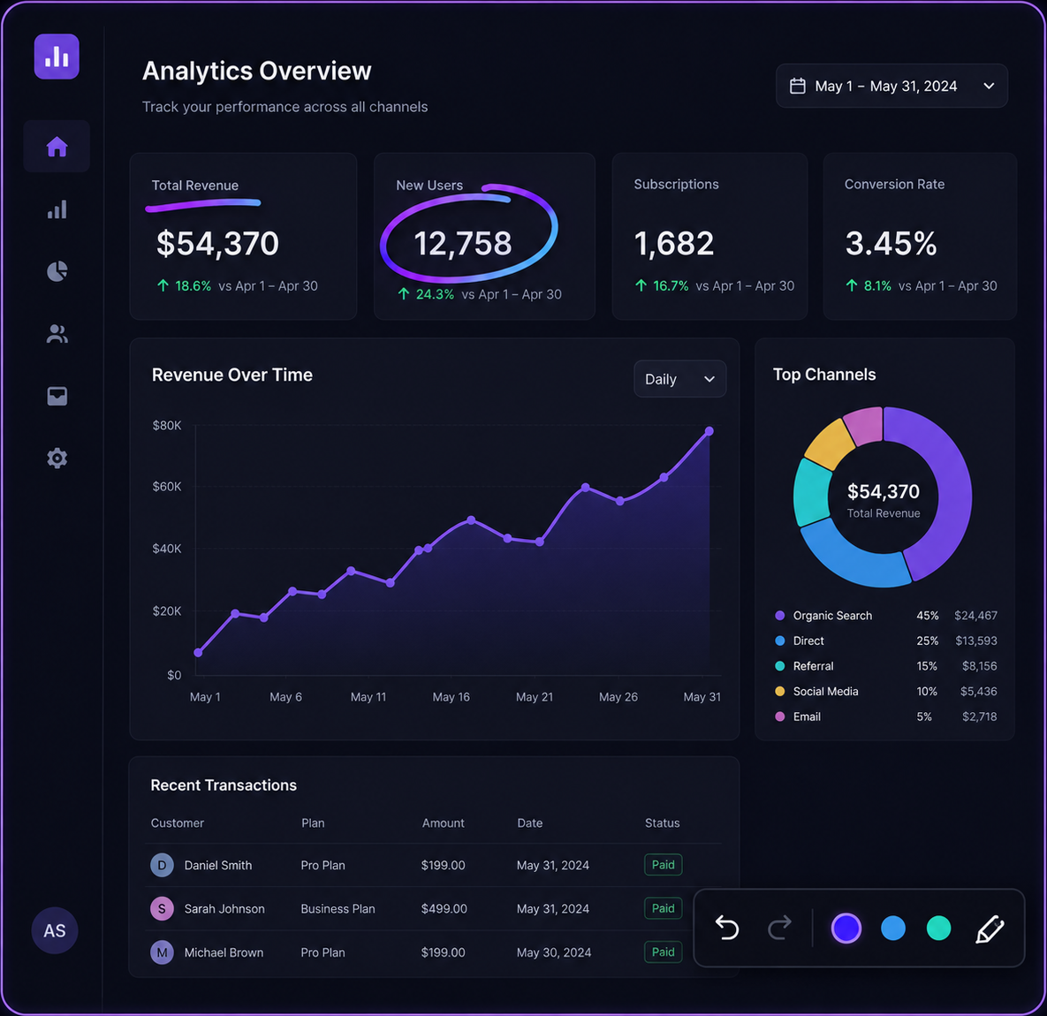1047x1016 pixels.
Task: Click the redo arrow in annotation toolbar
Action: [779, 928]
